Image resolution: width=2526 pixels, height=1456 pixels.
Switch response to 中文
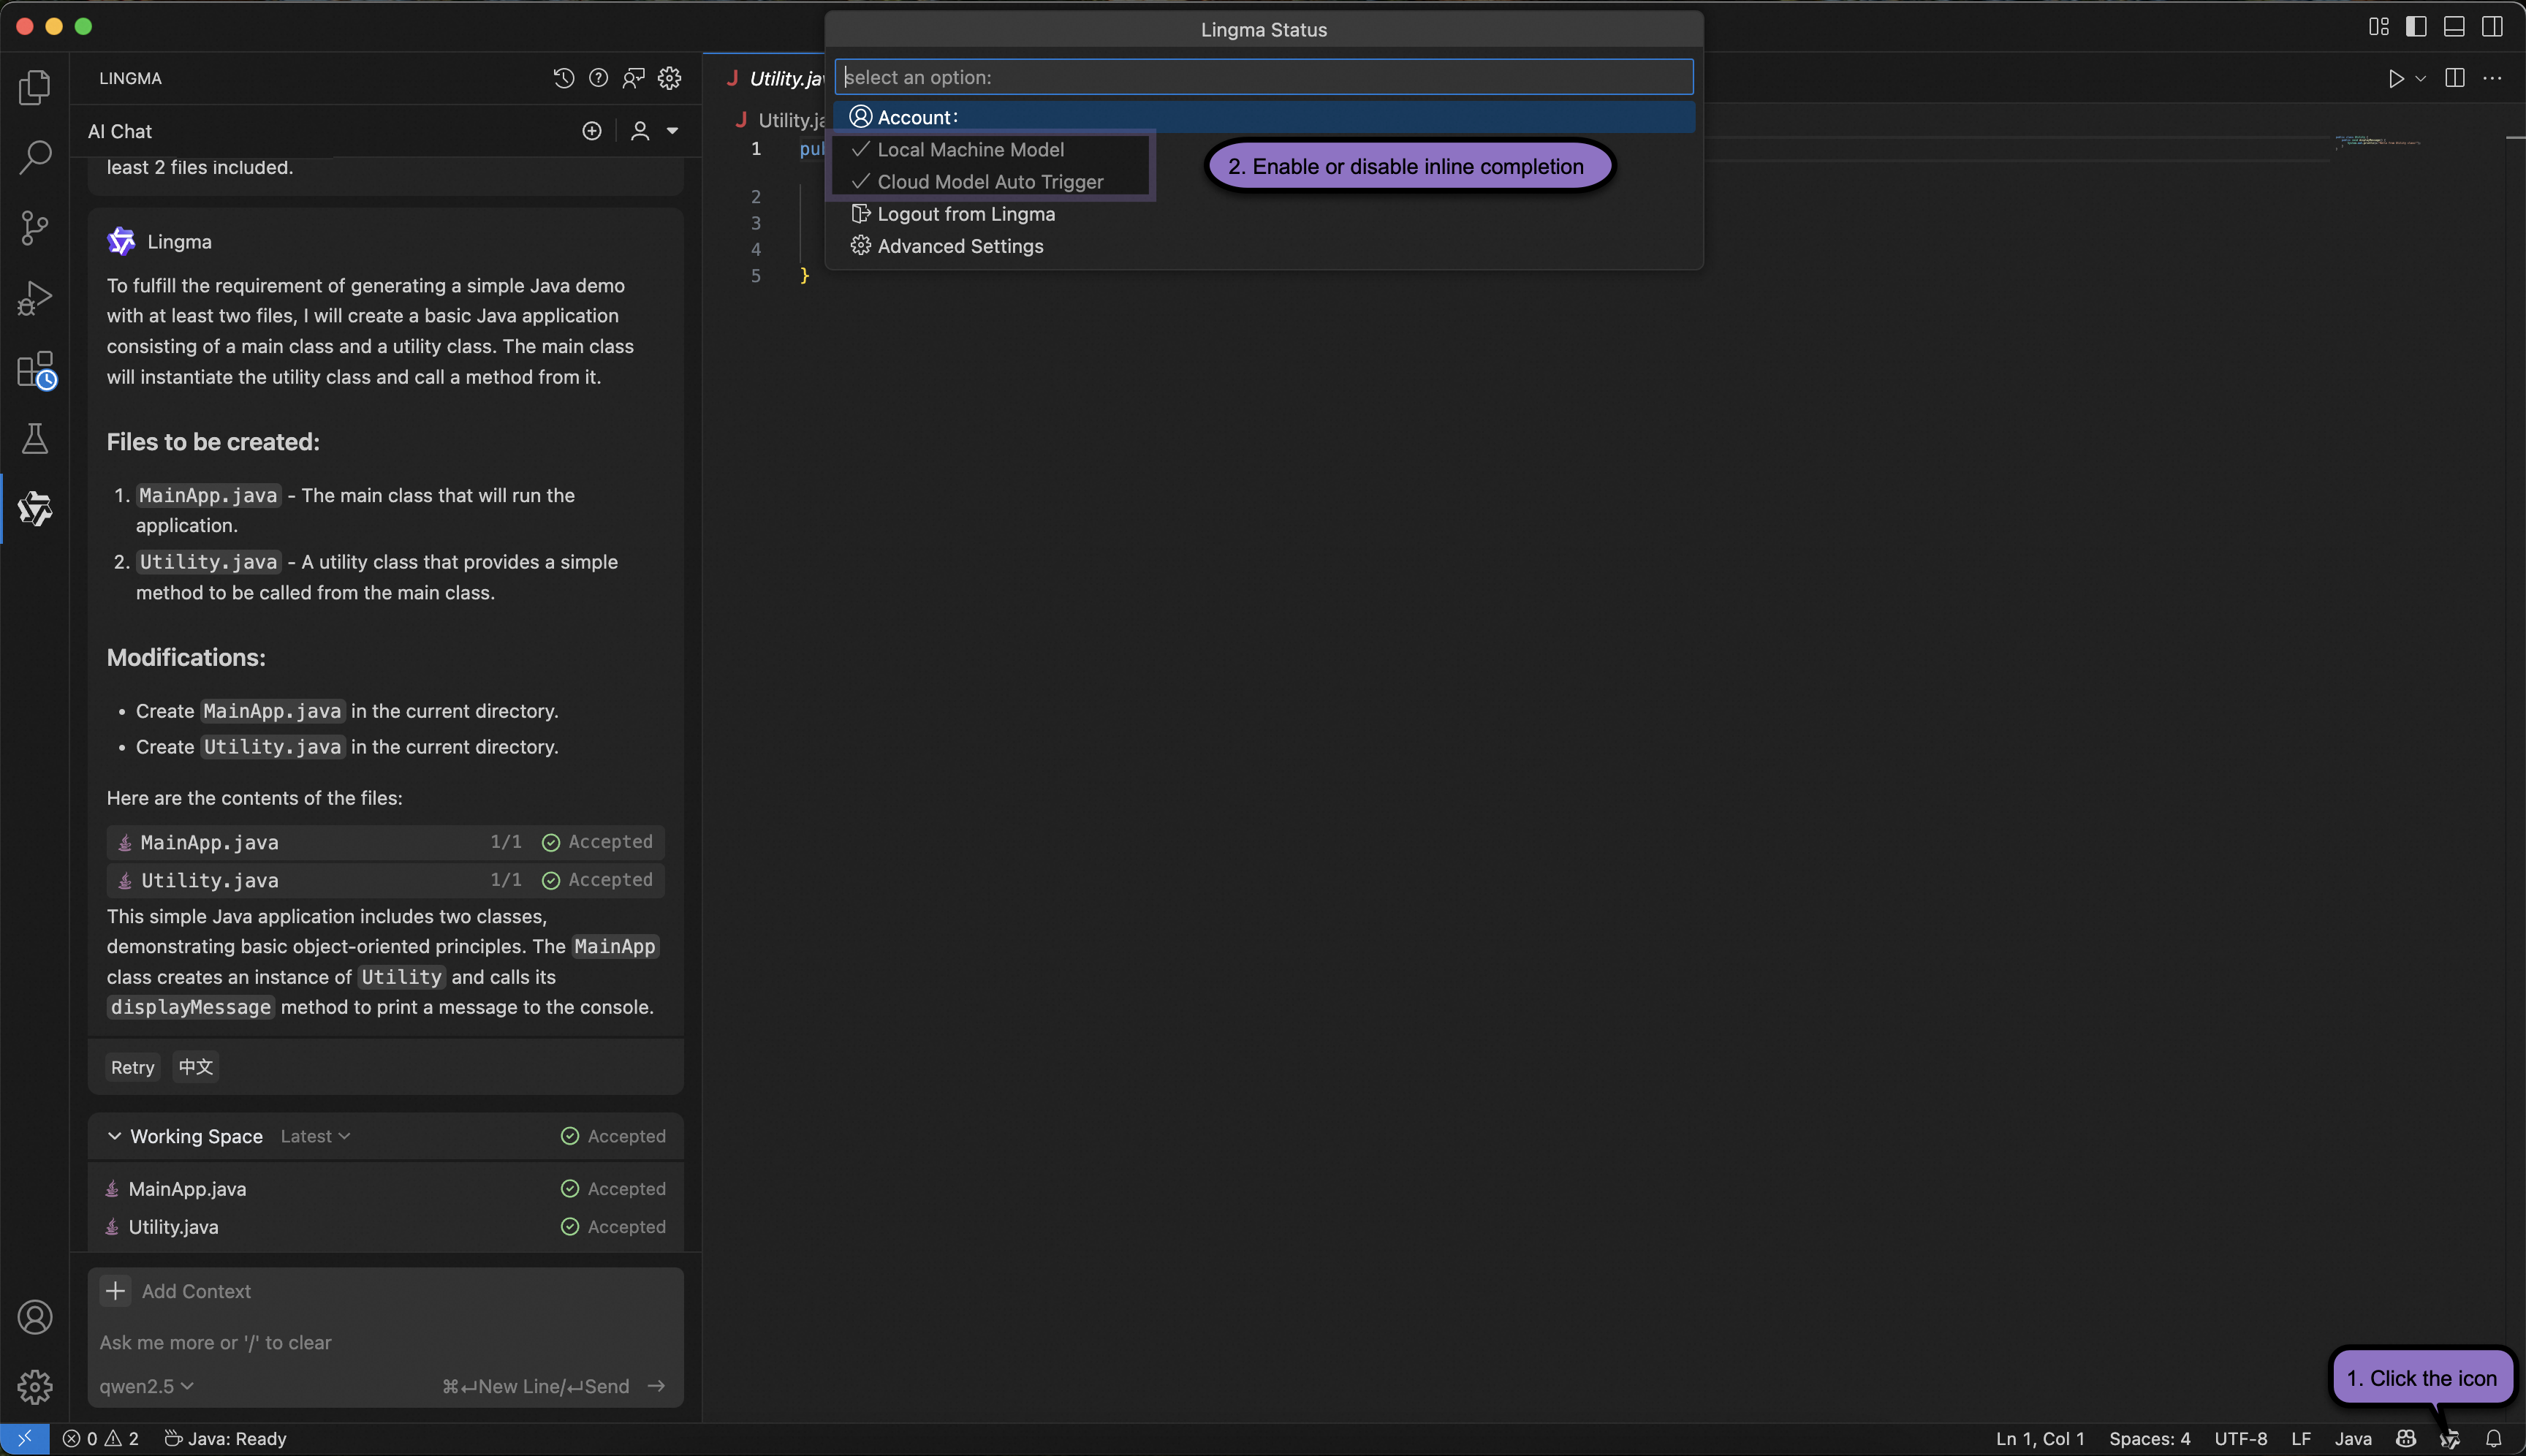click(196, 1067)
